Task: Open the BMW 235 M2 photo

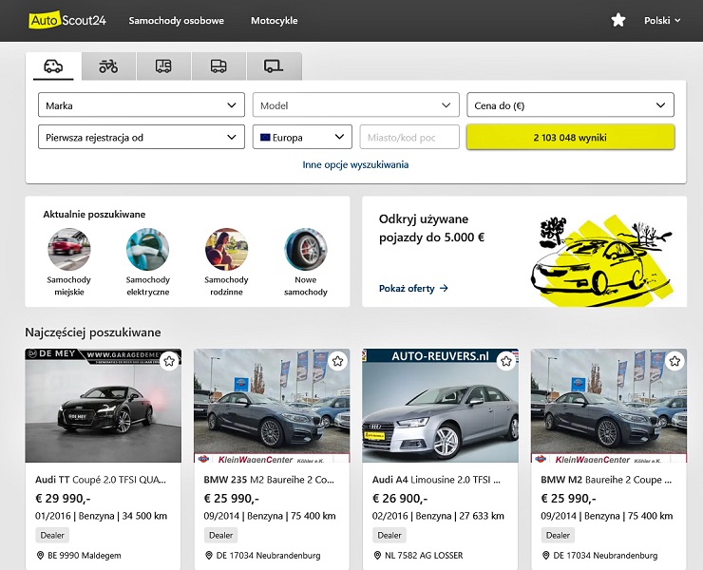Action: [272, 406]
